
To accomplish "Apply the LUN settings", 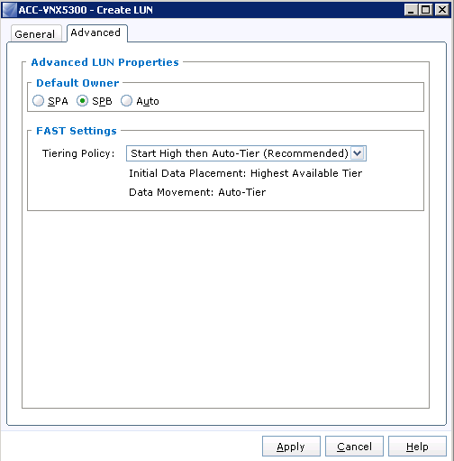I will 291,447.
